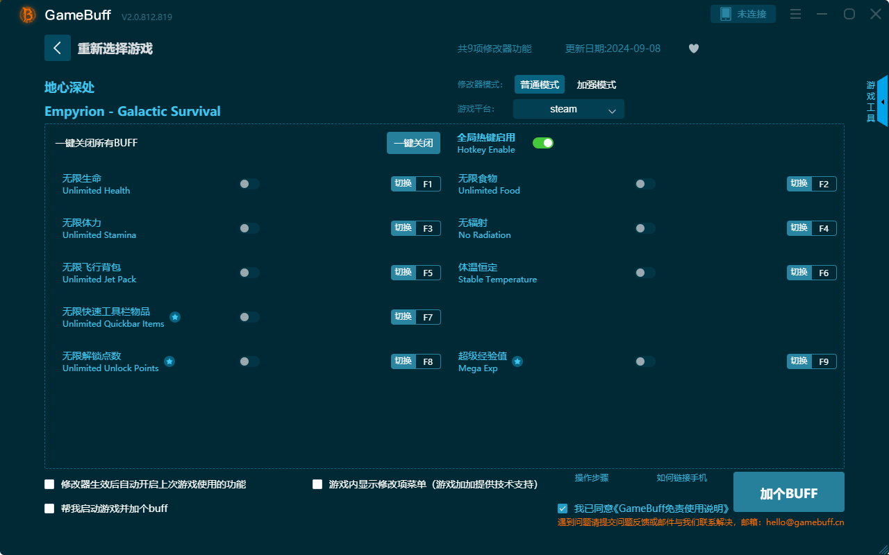This screenshot has height=555, width=889.
Task: Open the hamburger menu in the title bar
Action: [795, 14]
